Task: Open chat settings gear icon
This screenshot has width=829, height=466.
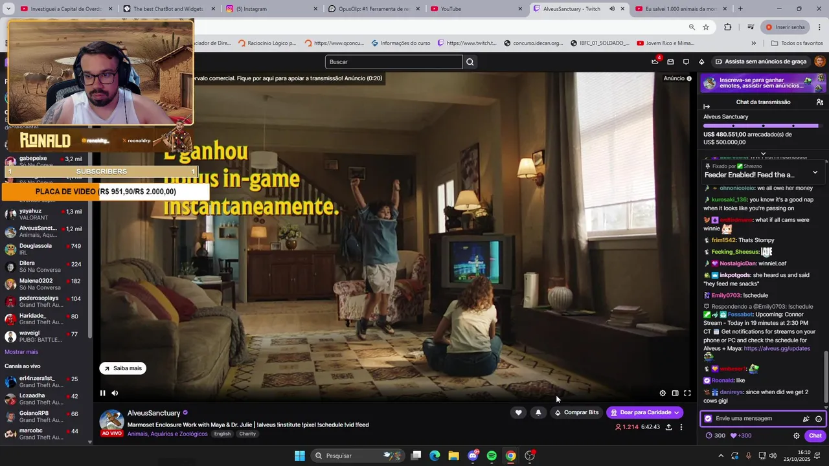Action: pyautogui.click(x=797, y=436)
